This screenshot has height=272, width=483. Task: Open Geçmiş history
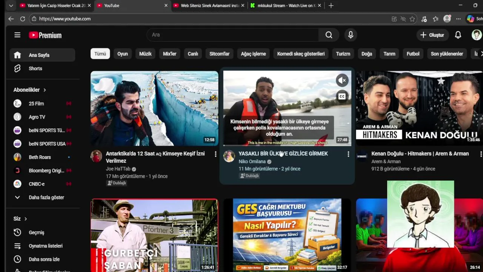42,232
